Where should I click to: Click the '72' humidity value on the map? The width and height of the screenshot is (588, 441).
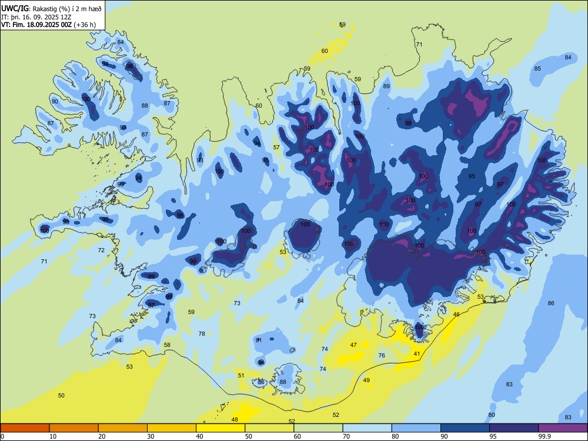101,250
